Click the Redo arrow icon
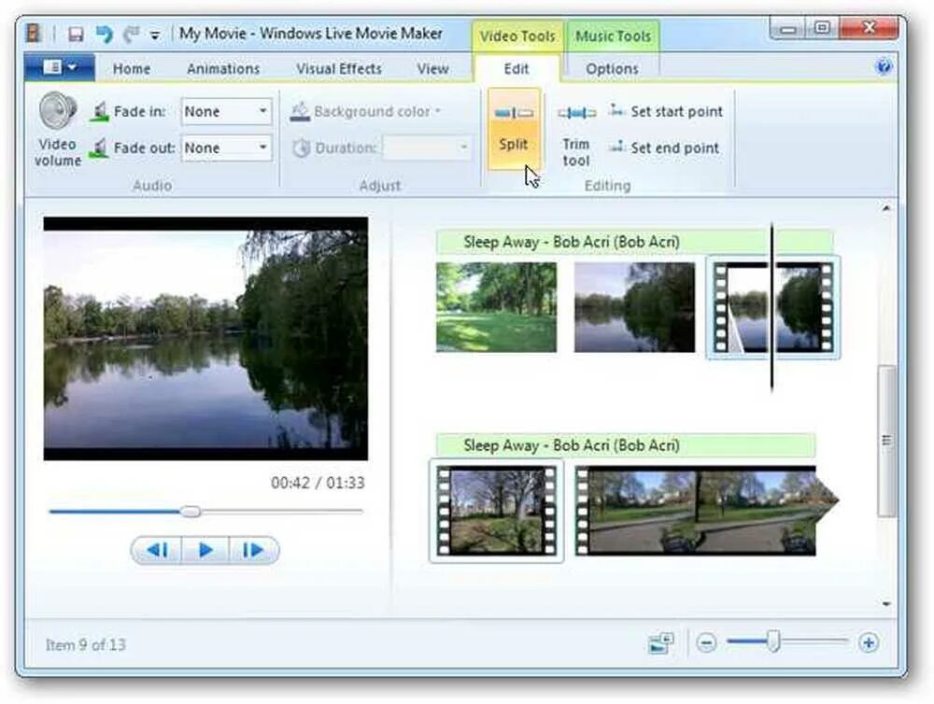The width and height of the screenshot is (934, 704). 131,34
